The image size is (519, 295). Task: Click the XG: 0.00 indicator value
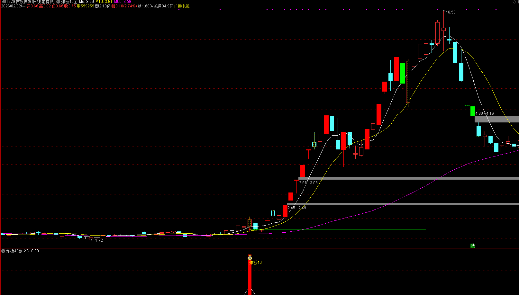coord(31,251)
